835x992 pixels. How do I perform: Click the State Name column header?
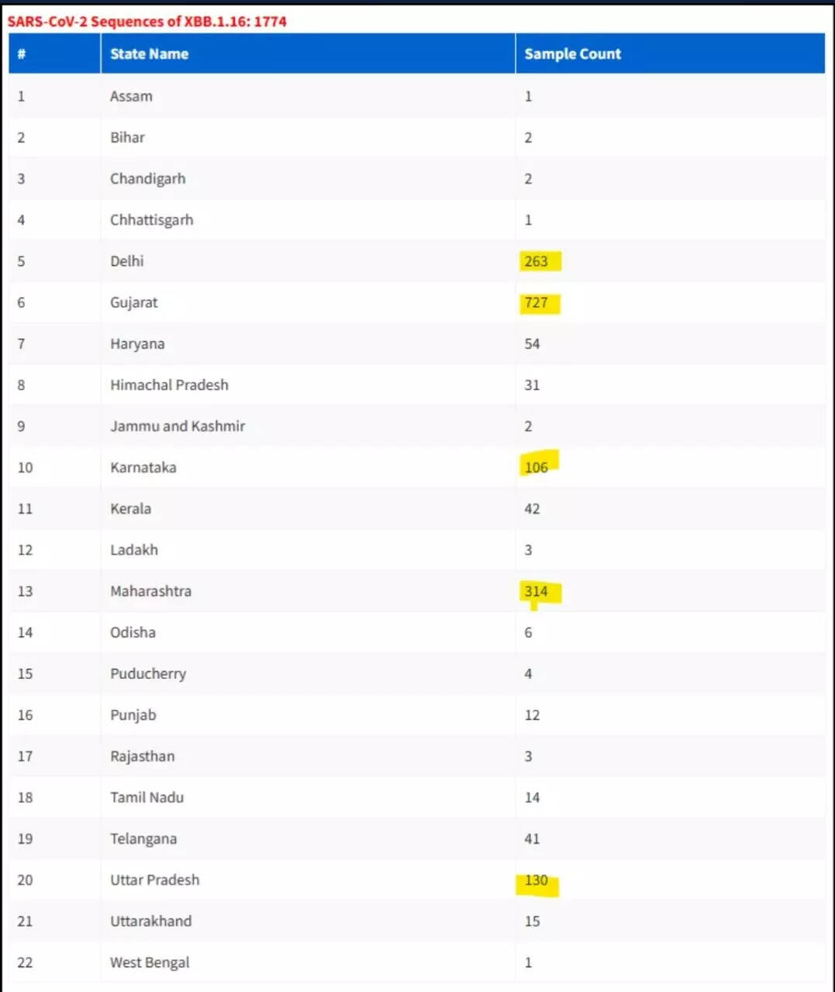pos(149,54)
